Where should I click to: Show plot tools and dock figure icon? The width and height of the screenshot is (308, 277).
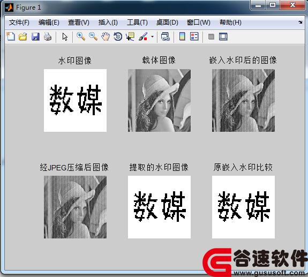click(223, 36)
